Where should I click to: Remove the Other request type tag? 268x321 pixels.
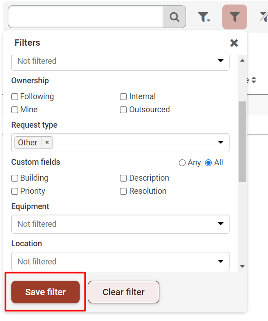[x=47, y=143]
